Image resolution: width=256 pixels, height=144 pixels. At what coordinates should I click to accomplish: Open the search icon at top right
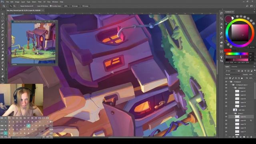247,6
